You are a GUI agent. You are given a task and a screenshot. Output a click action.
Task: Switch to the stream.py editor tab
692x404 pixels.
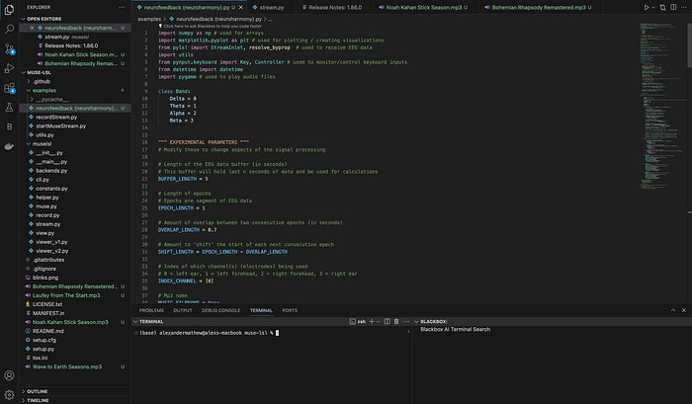pyautogui.click(x=269, y=8)
